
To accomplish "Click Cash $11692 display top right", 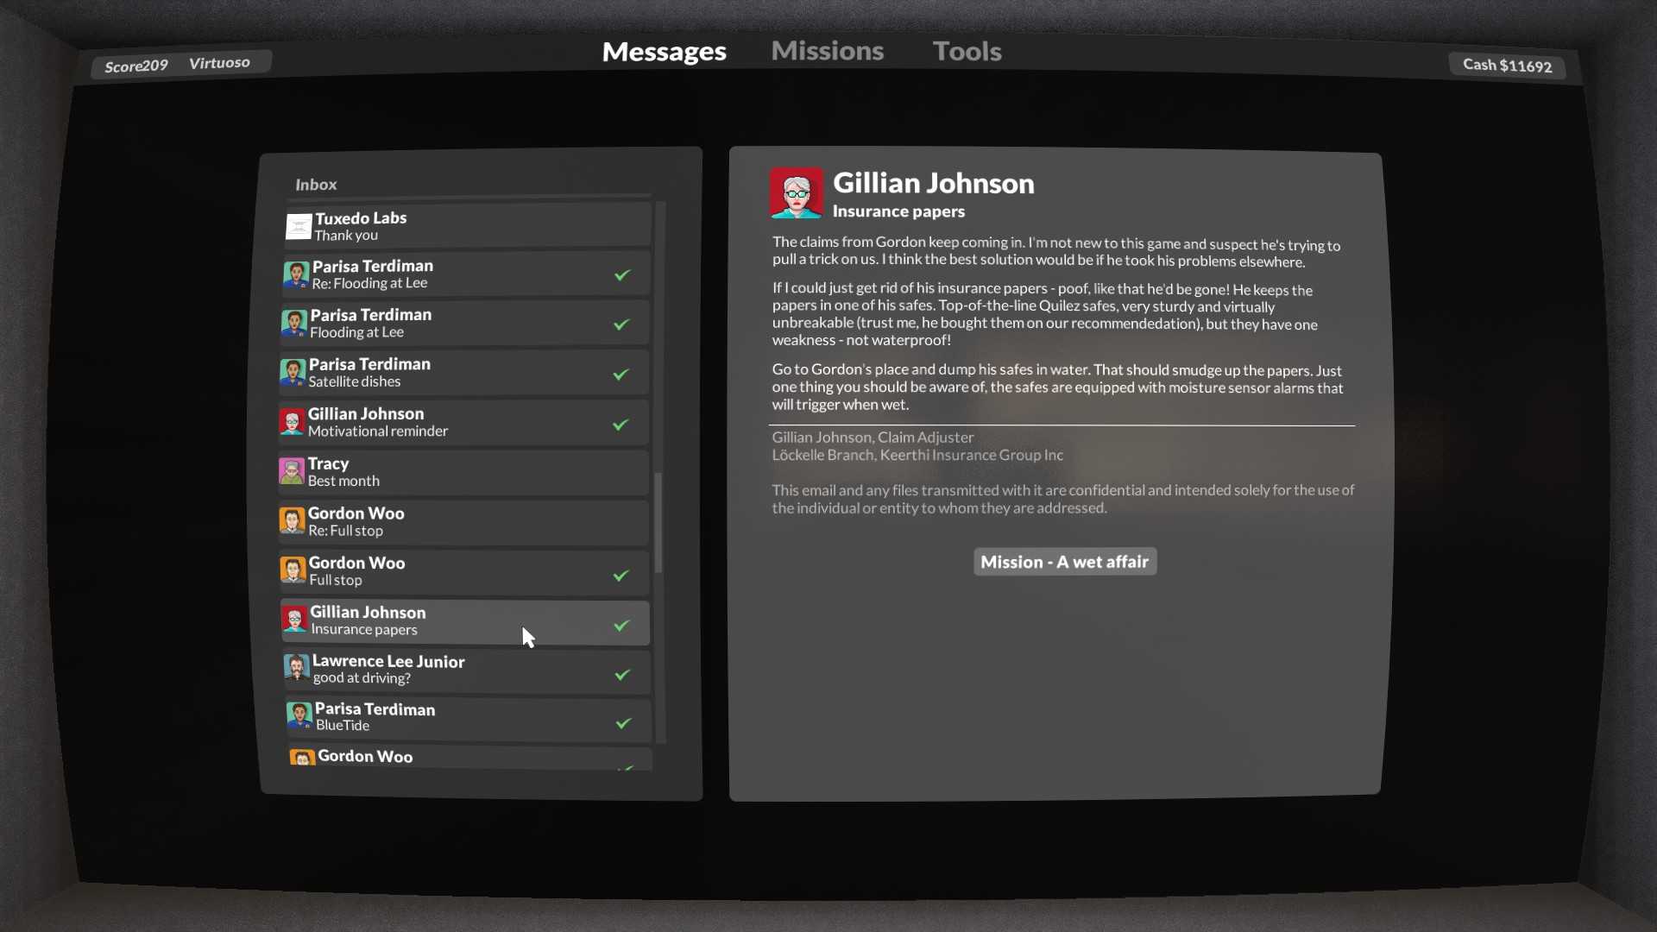I will 1508,65.
